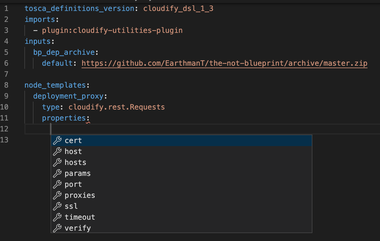Viewport: 380px width, 241px height.
Task: Click the 'cloudify.rest.Requests' type value
Action: pyautogui.click(x=117, y=107)
